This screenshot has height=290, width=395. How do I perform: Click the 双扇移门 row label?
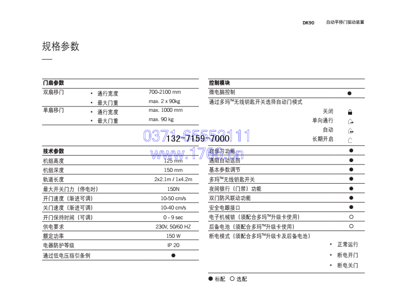point(53,92)
